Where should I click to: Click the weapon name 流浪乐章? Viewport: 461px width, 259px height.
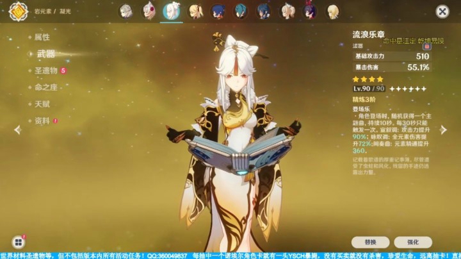coord(369,35)
